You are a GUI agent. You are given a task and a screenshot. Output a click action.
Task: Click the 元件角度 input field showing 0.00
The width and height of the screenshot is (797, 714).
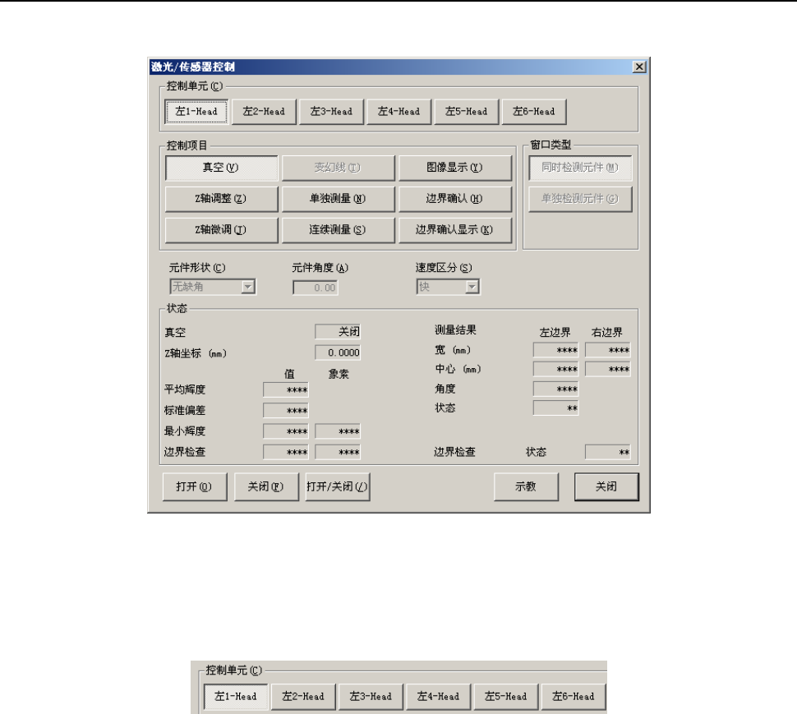coord(316,288)
